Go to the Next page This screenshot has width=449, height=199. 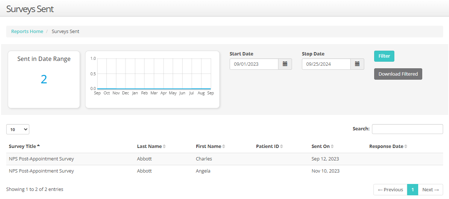(x=430, y=190)
